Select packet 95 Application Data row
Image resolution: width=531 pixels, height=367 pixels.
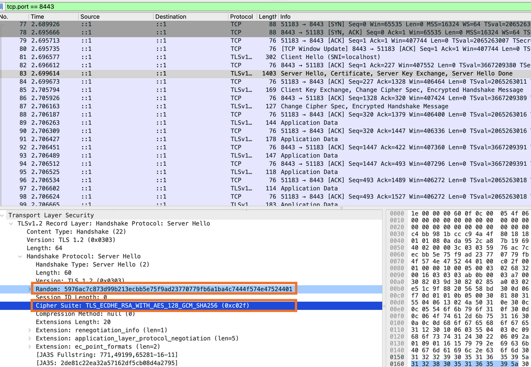265,172
